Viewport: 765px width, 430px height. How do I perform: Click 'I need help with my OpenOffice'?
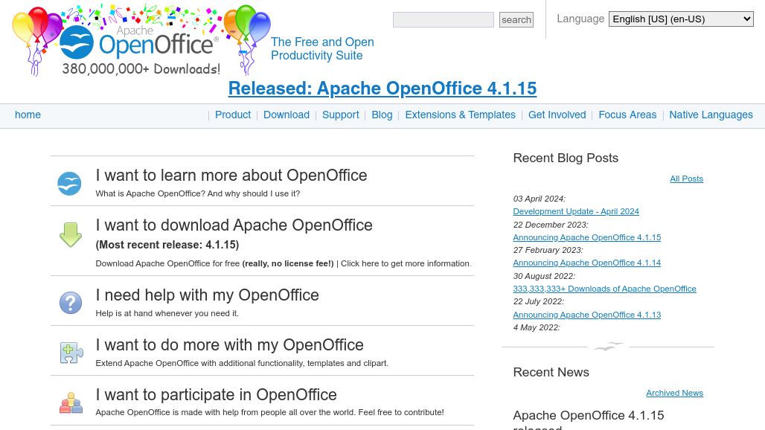(x=208, y=295)
